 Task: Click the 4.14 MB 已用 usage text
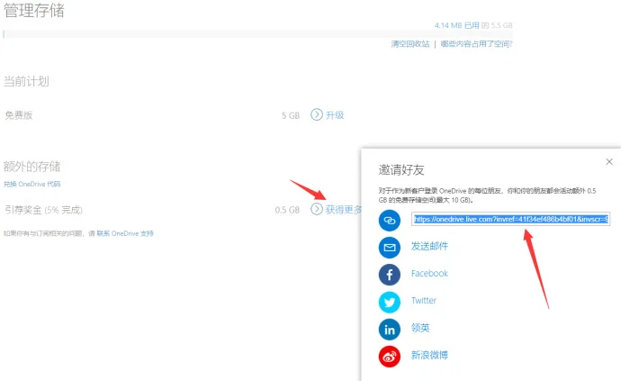tap(457, 25)
